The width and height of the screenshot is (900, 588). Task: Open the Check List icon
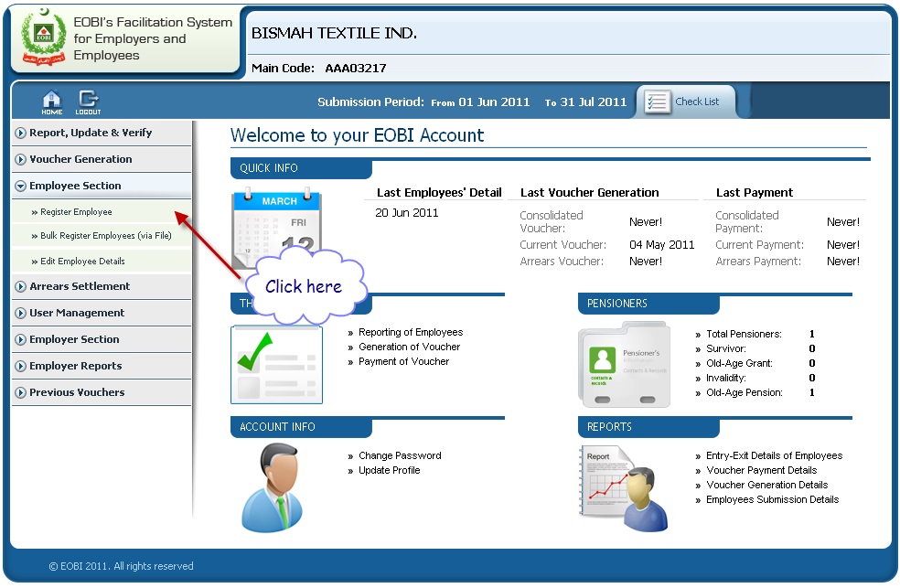658,102
